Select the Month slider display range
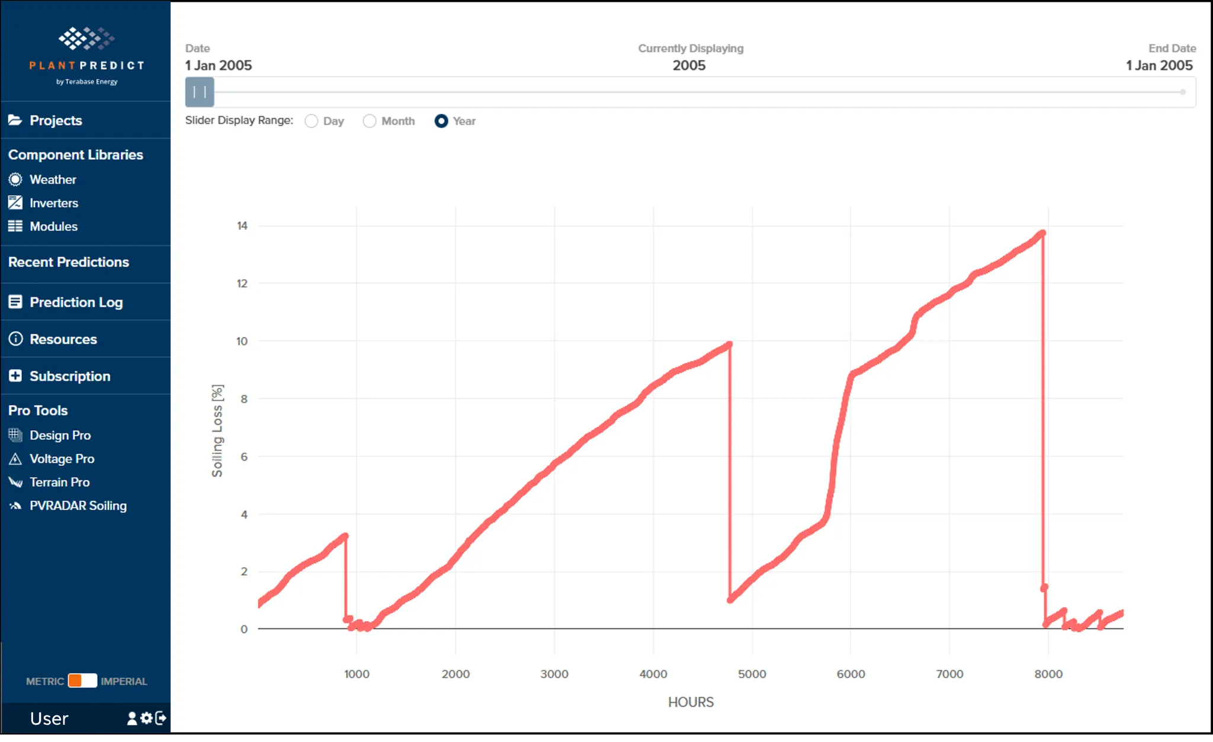The height and width of the screenshot is (742, 1213). click(370, 121)
